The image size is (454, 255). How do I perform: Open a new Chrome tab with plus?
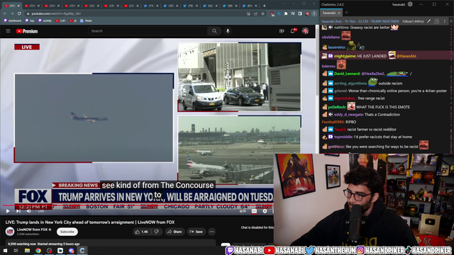(x=264, y=6)
